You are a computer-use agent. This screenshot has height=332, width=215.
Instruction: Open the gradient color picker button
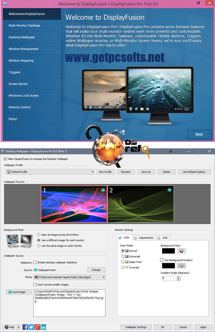tap(181, 266)
